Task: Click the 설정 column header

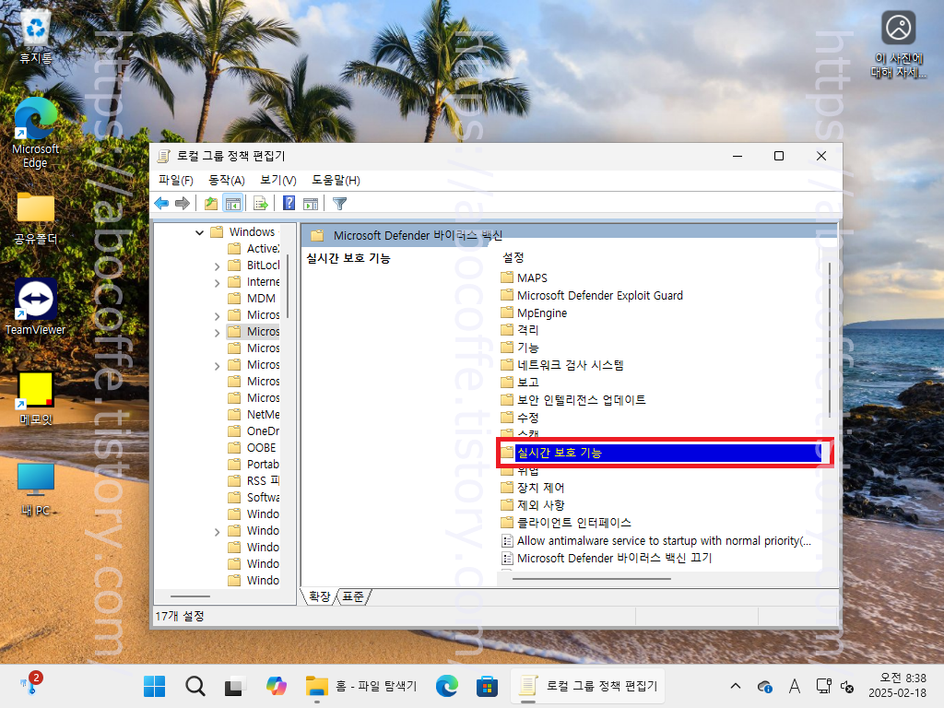Action: pos(513,258)
